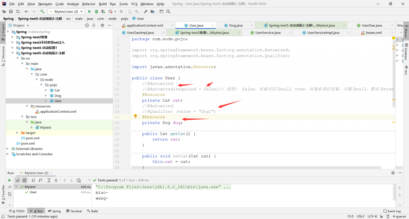Image resolution: width=409 pixels, height=219 pixels.
Task: Open the Refactor menu
Action: (x=89, y=4)
